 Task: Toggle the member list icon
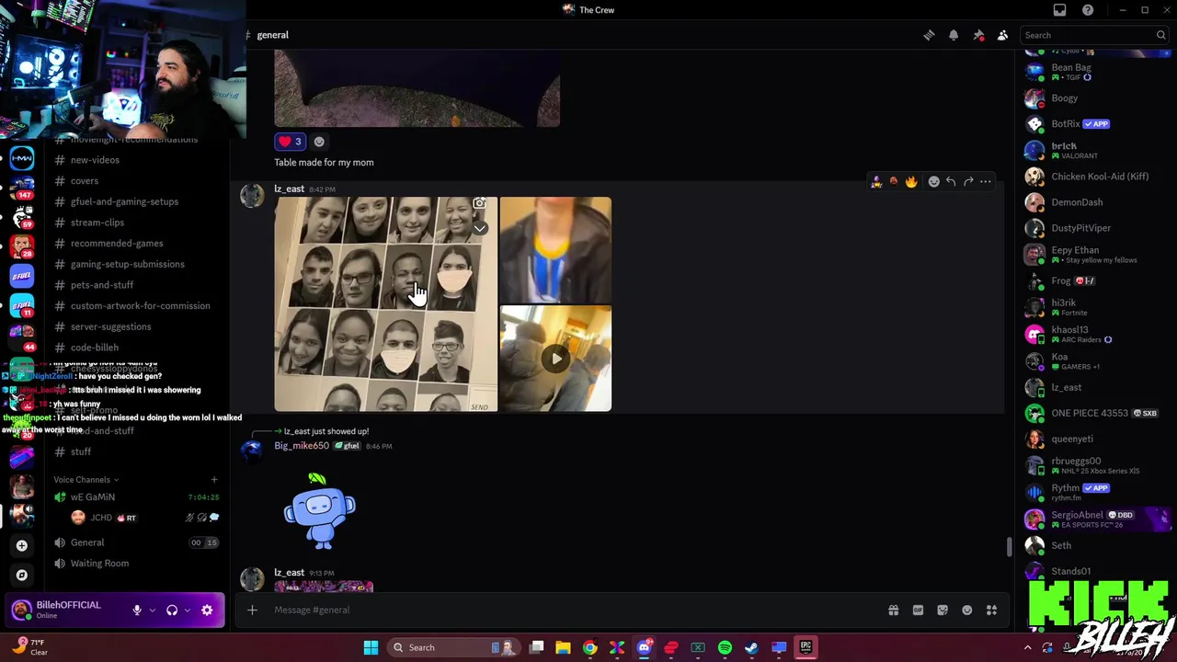[1002, 35]
